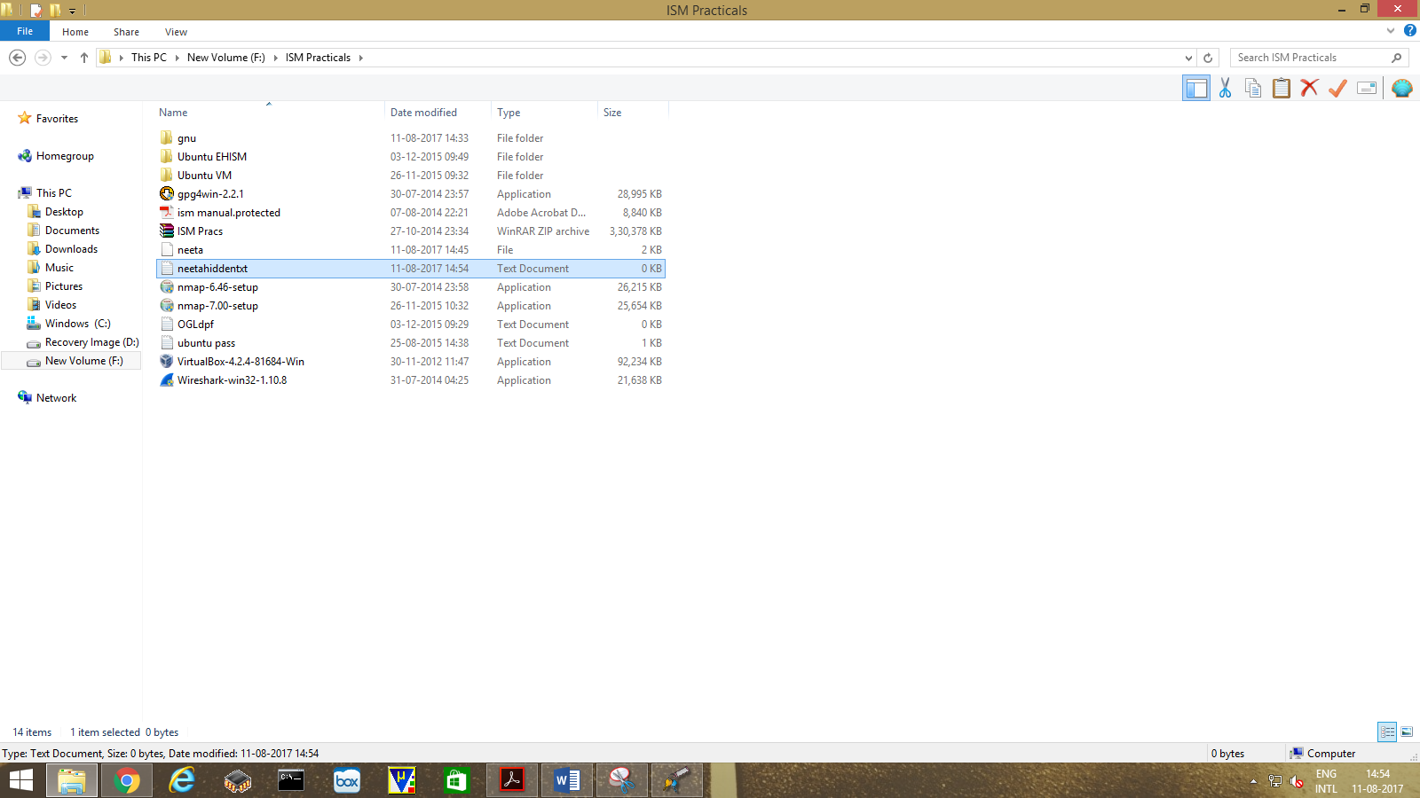Expand the ribbon using the chevron
This screenshot has width=1420, height=798.
pyautogui.click(x=1391, y=31)
